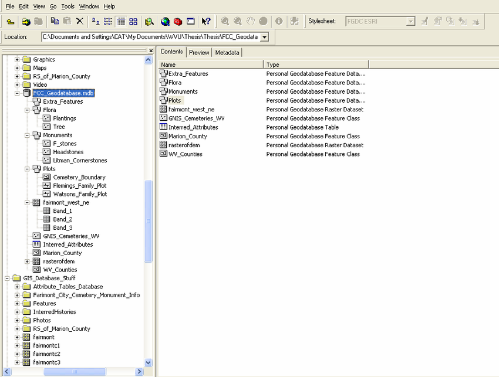Viewport: 499px width, 377px height.
Task: Click the Delete (X) toolbar icon
Action: 80,21
